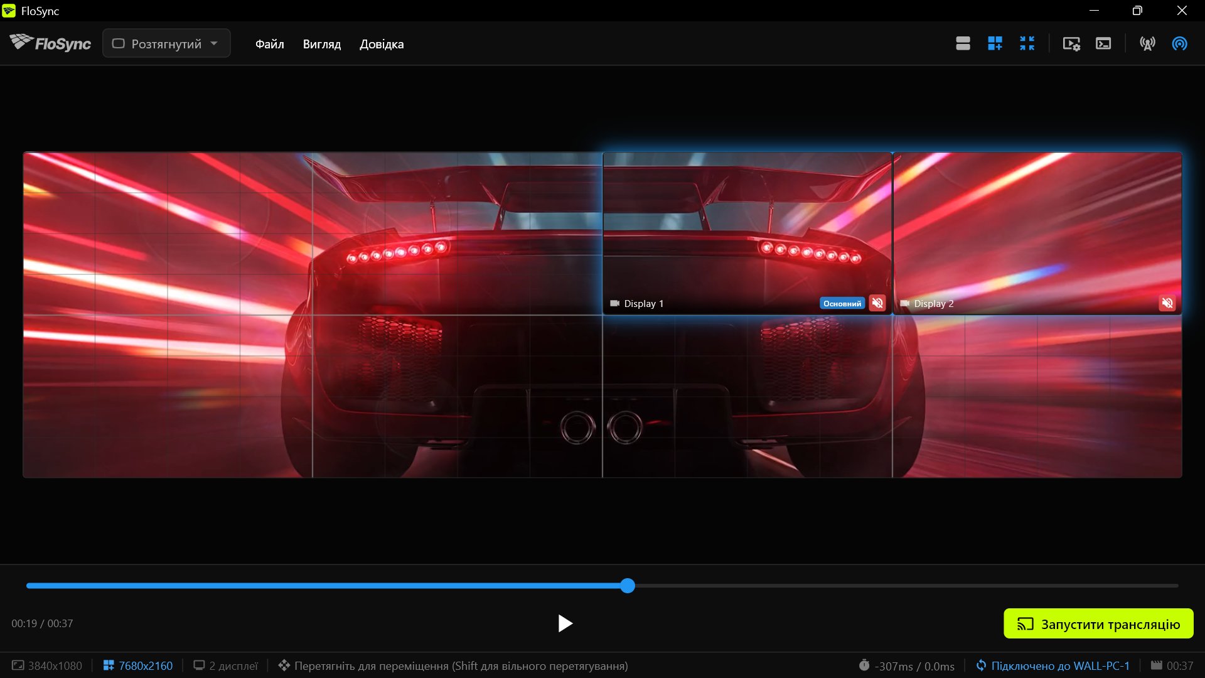This screenshot has width=1205, height=678.
Task: Click the stopwatch latency icon in status bar
Action: 864,665
